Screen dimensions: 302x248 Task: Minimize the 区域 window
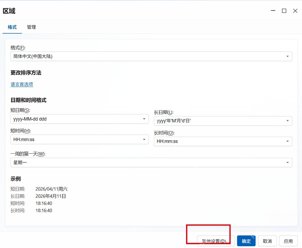coord(273,11)
